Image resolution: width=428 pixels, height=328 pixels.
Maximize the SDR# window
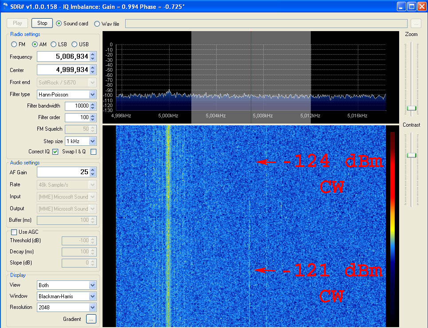(412, 7)
